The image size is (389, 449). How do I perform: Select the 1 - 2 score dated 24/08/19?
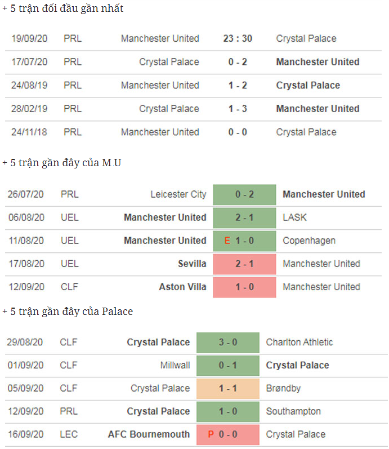point(238,86)
